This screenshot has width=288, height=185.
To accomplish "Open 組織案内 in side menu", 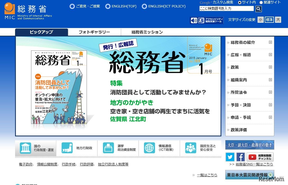I will click(239, 80).
